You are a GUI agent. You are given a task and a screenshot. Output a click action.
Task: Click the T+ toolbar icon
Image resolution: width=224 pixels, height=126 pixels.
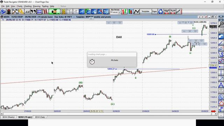pyautogui.click(x=70, y=12)
